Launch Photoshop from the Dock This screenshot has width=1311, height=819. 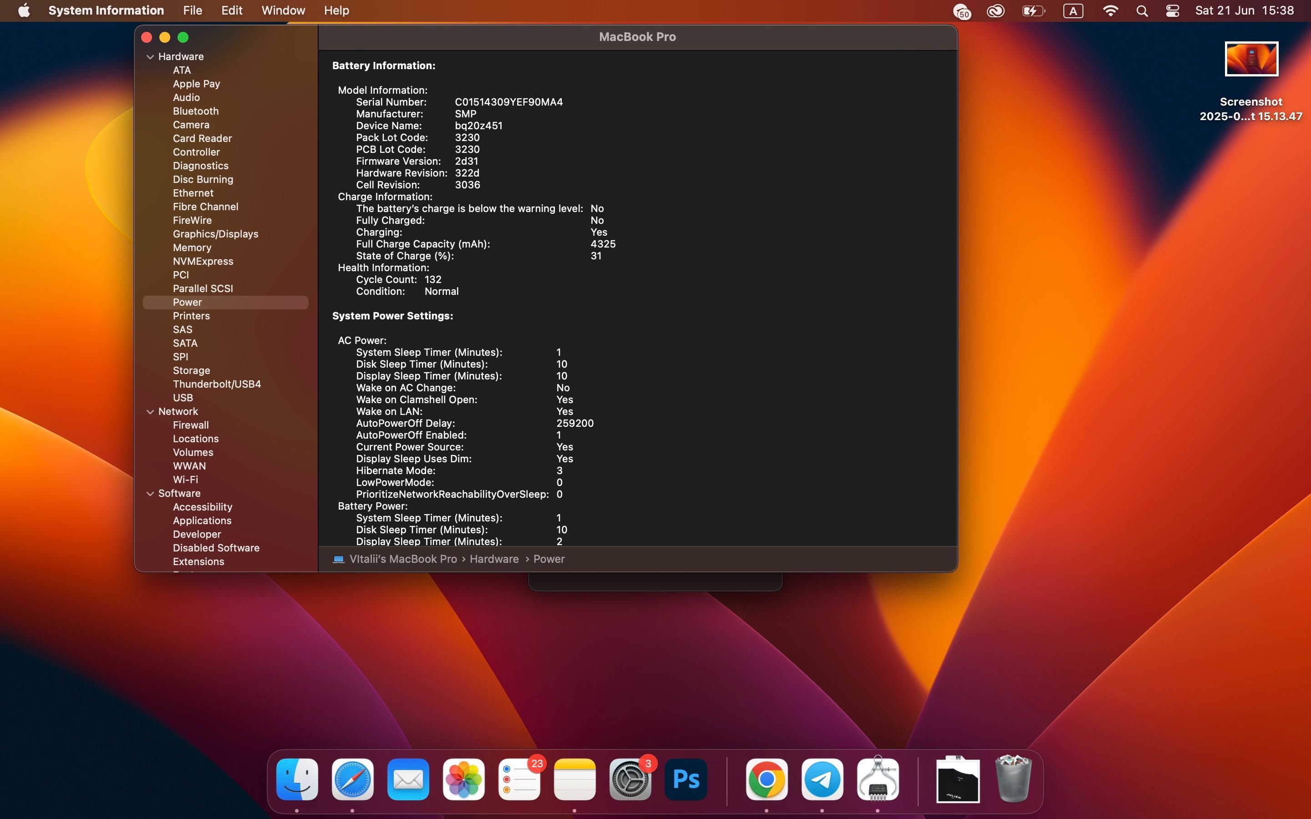pyautogui.click(x=686, y=779)
